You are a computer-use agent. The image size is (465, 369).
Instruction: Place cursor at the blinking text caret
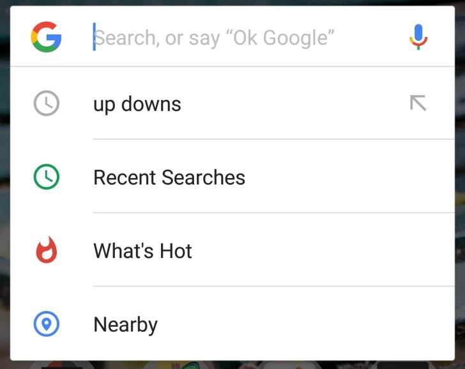pos(95,37)
